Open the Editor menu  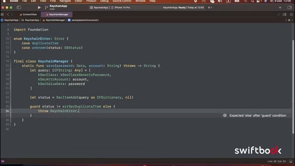coord(78,1)
